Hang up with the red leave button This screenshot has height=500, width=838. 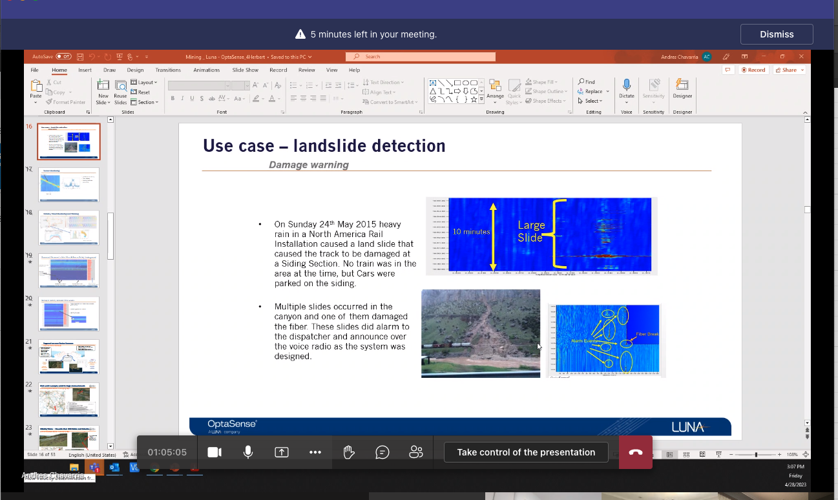636,452
